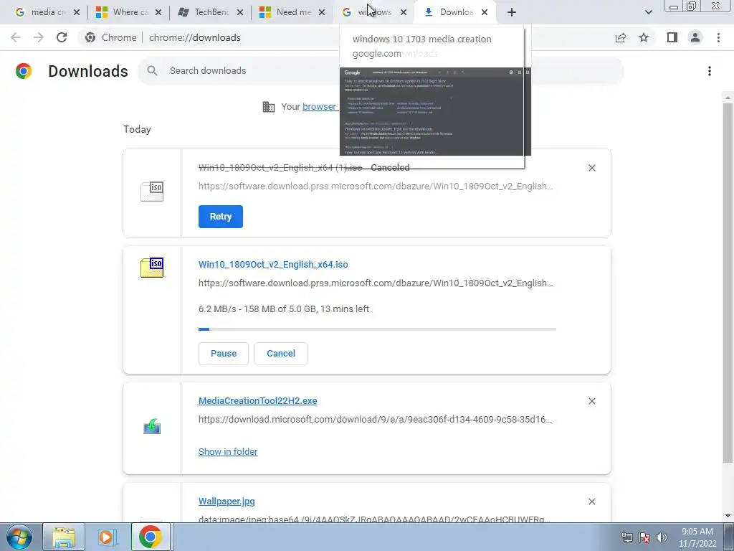Go forward with the forward arrow

(39, 37)
